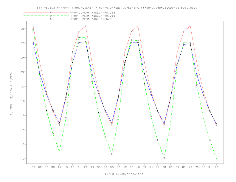The width and height of the screenshot is (236, 182).
Task: Click x-axis forecast hour label 00
Action: tap(33, 167)
